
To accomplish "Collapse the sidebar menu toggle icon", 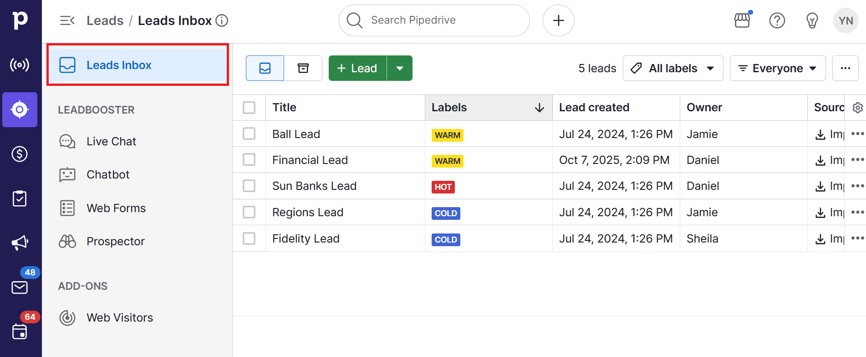I will pos(67,20).
